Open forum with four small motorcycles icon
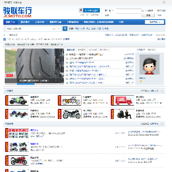The width and height of the screenshot is (172, 172). click(x=17, y=147)
